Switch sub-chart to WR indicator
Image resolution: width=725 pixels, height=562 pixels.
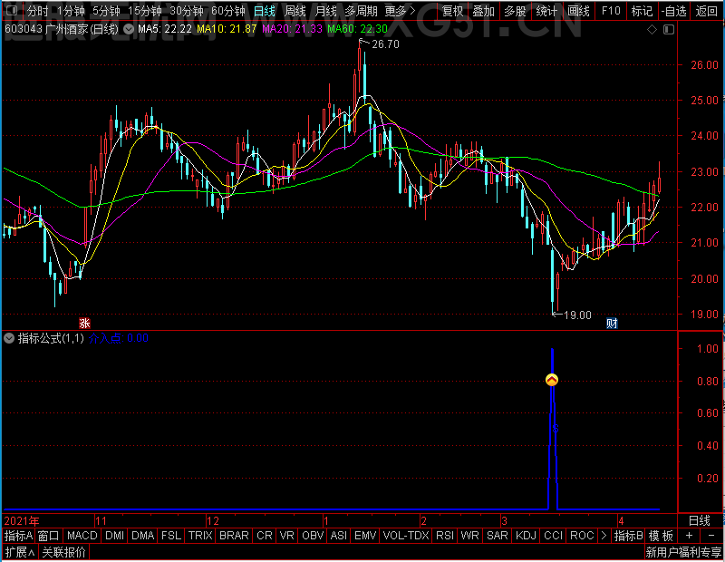469,536
